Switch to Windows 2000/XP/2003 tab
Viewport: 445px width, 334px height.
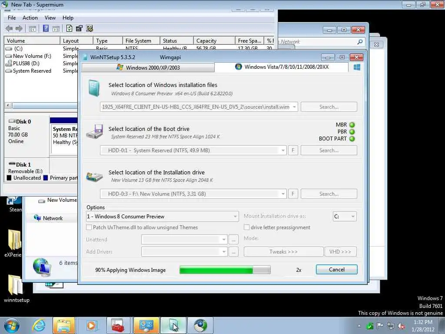(148, 67)
